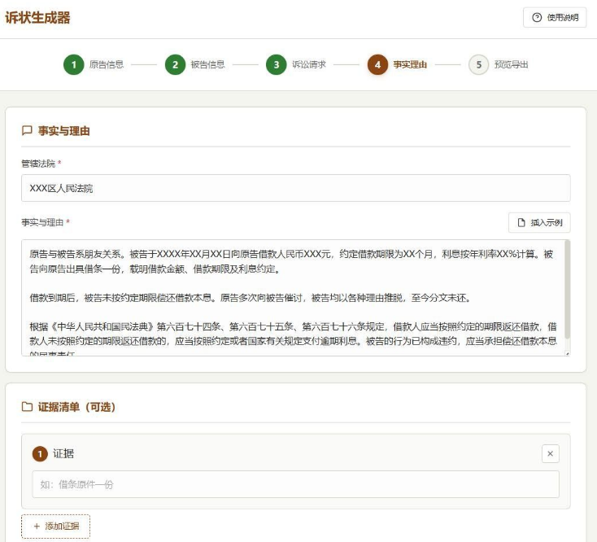Screen dimensions: 597x542
Task: Go to step 1 原告信息
Action: [94, 64]
